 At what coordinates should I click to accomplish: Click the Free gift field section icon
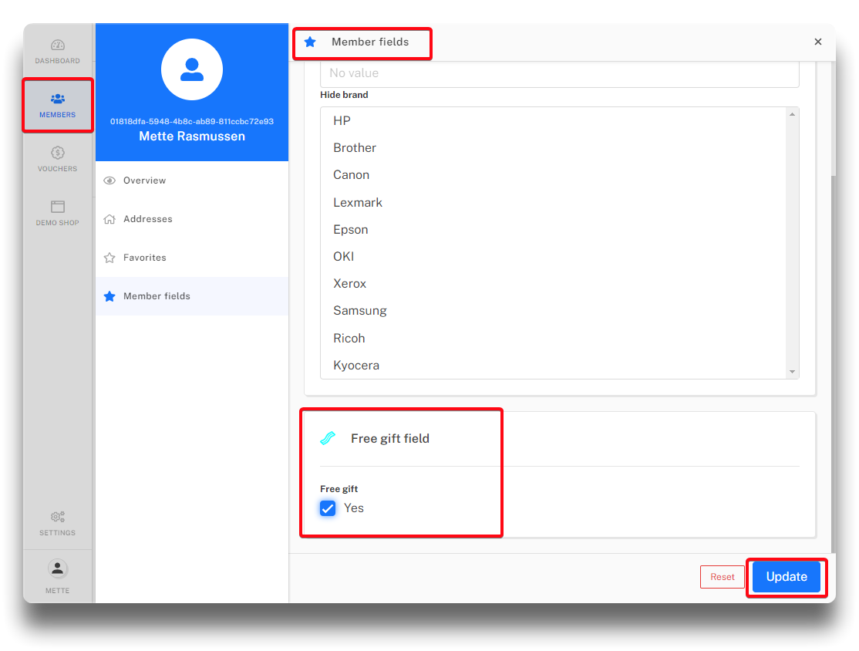pos(328,438)
